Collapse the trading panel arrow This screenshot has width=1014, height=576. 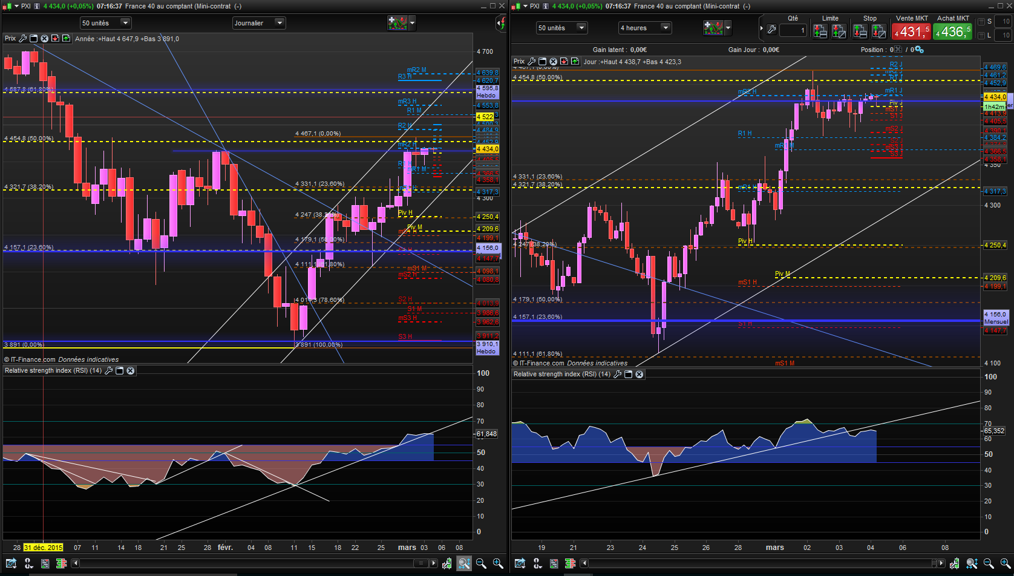point(762,28)
